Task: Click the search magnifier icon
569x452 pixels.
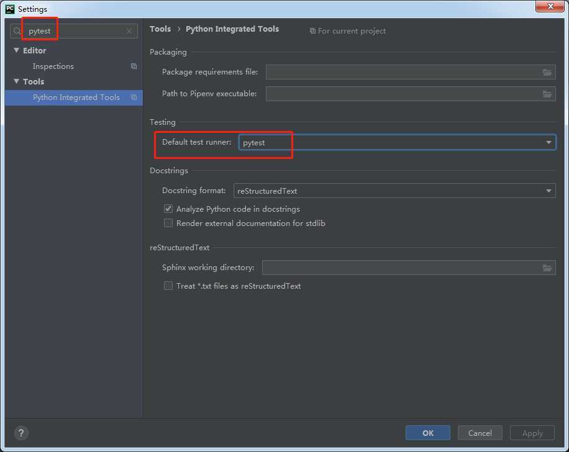Action: point(17,31)
